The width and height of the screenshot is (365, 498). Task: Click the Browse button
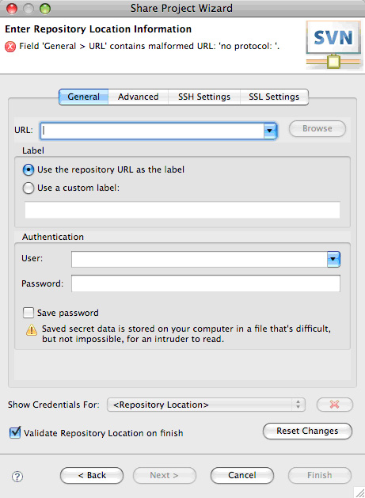pyautogui.click(x=317, y=128)
